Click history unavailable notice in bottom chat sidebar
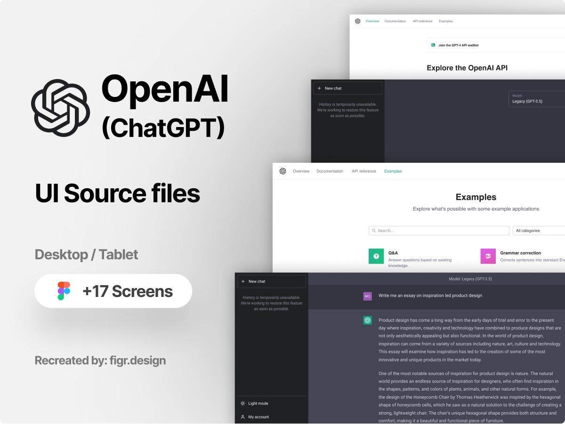Screen dimensions: 565x424 pyautogui.click(x=272, y=303)
